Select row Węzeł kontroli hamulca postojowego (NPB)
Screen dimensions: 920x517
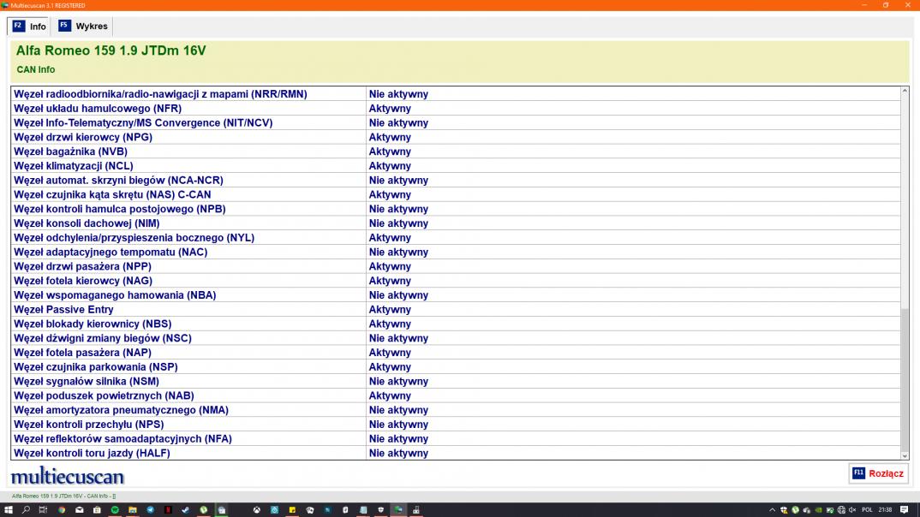[x=456, y=209]
